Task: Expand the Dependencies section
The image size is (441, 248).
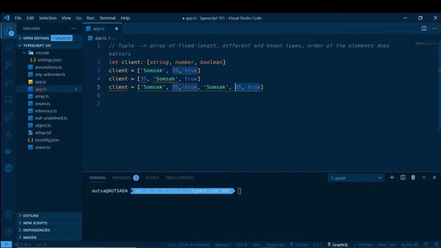Action: pos(50,230)
